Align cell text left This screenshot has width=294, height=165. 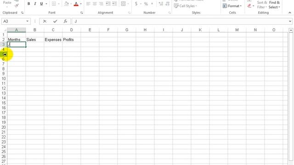[x=88, y=4]
